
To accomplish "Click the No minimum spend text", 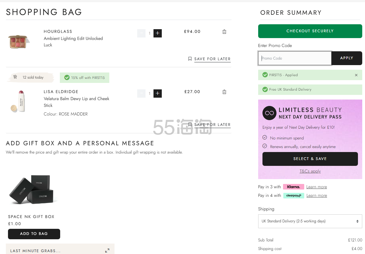I will pyautogui.click(x=287, y=138).
